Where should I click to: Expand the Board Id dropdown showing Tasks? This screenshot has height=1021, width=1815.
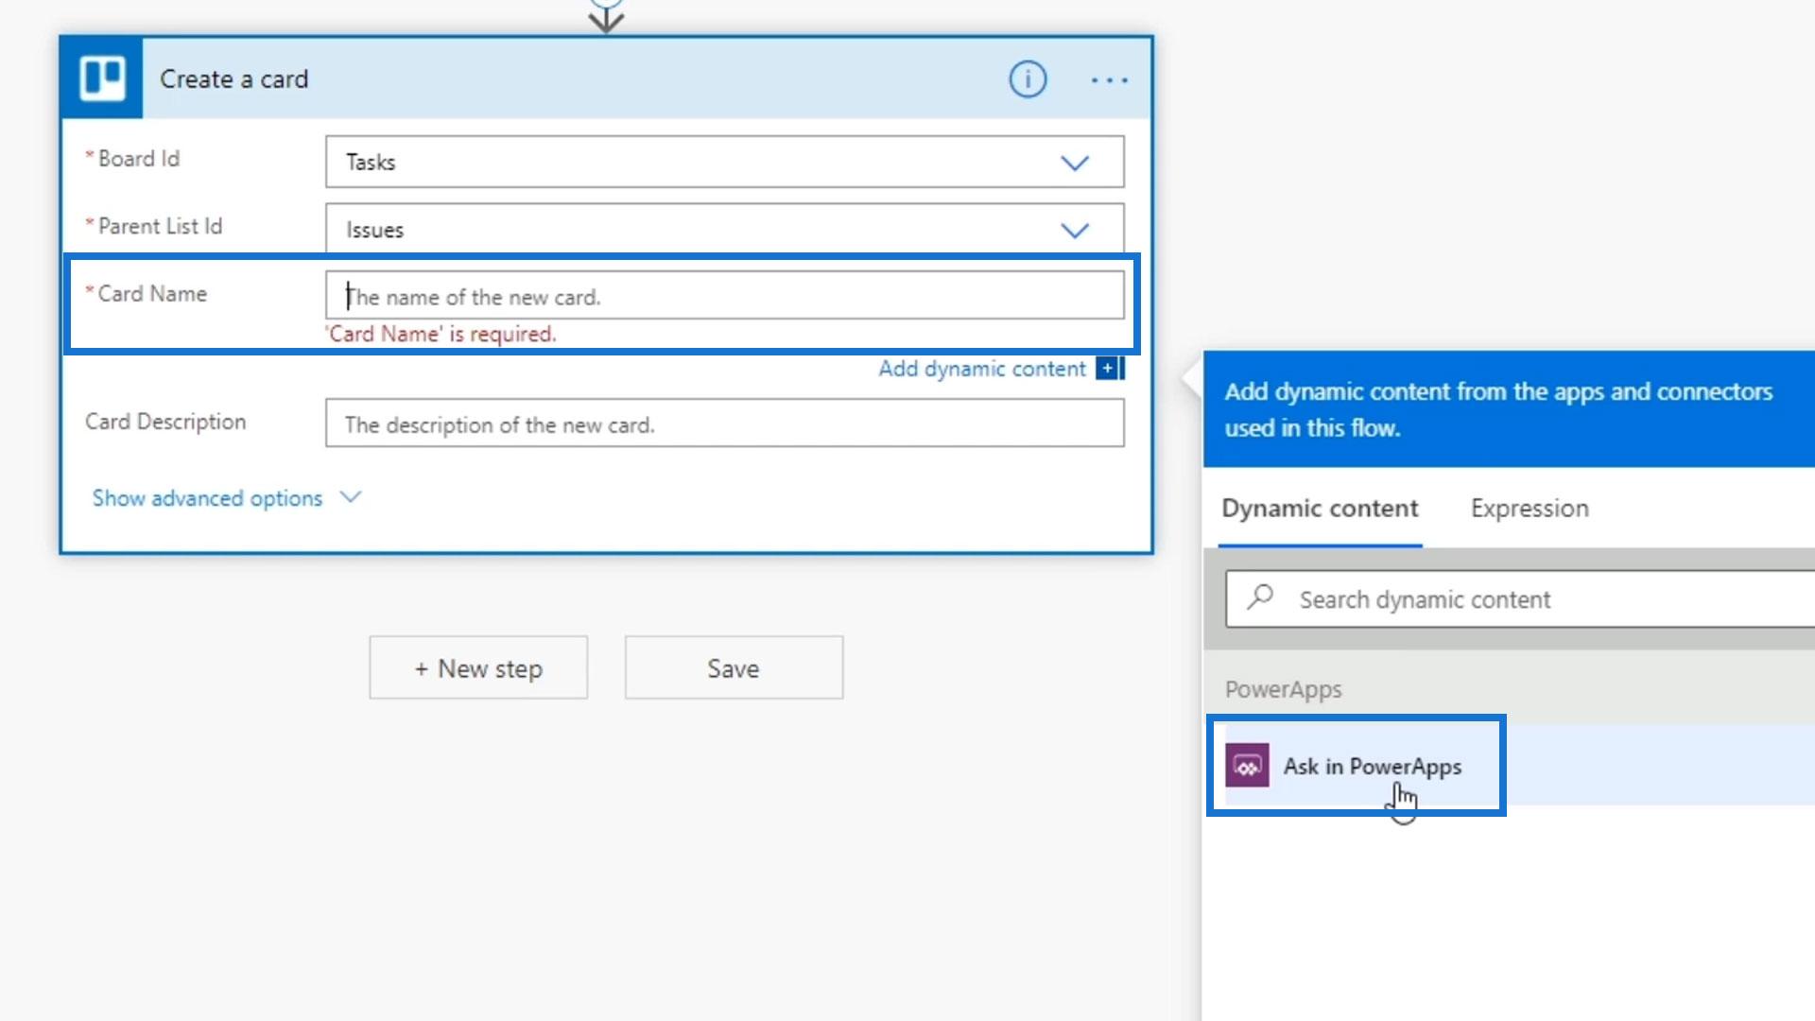pyautogui.click(x=1074, y=163)
